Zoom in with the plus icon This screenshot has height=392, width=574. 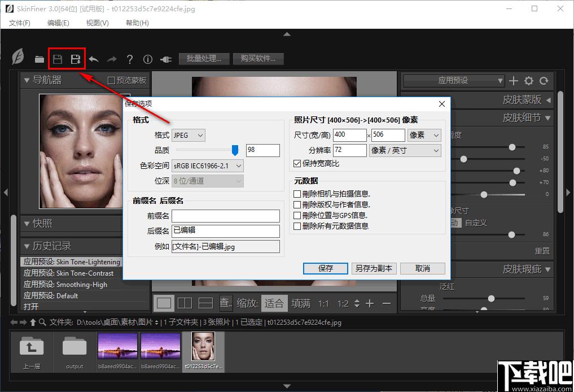370,303
